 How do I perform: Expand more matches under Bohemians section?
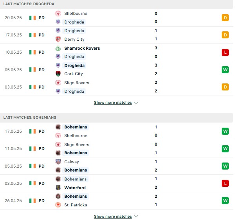pyautogui.click(x=113, y=216)
